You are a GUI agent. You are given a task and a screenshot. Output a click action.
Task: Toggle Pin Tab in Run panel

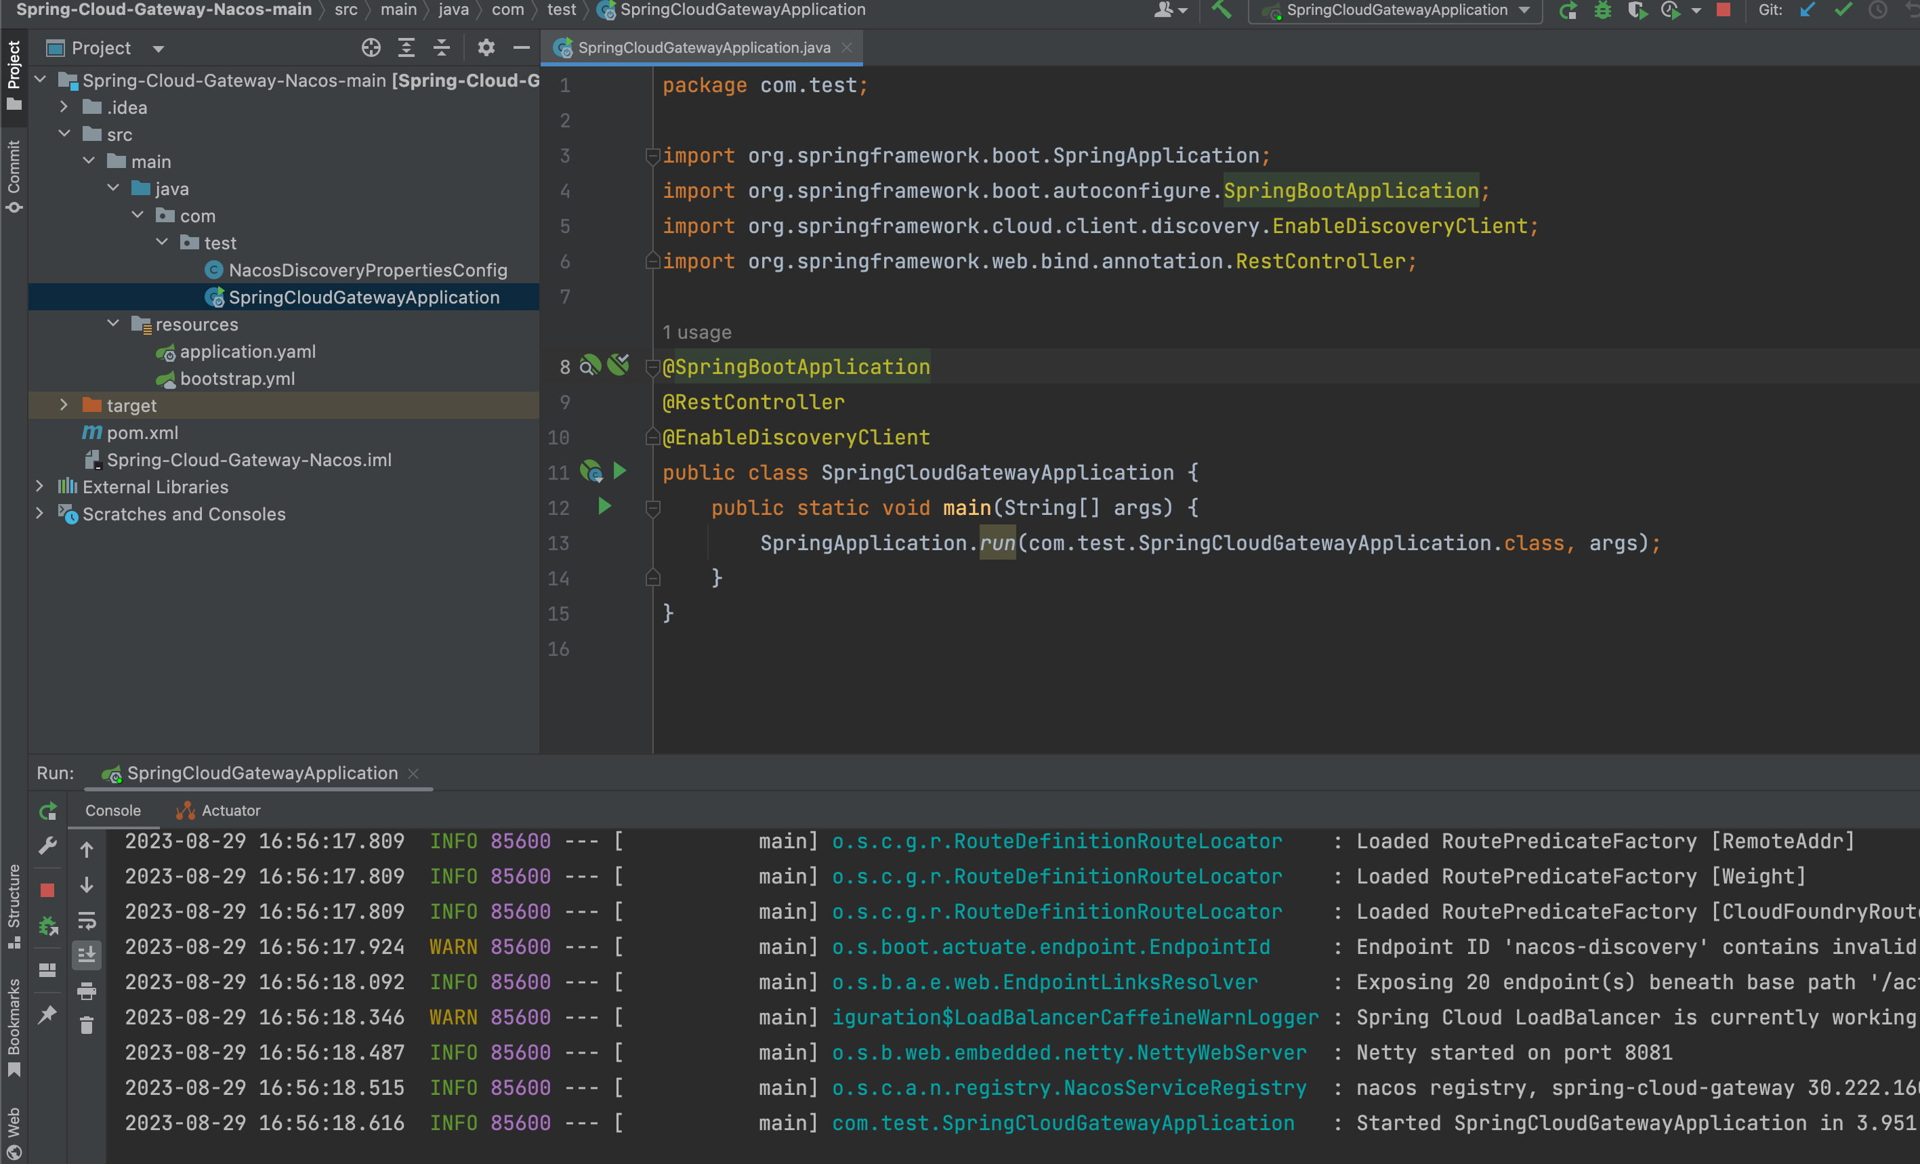pos(47,1014)
